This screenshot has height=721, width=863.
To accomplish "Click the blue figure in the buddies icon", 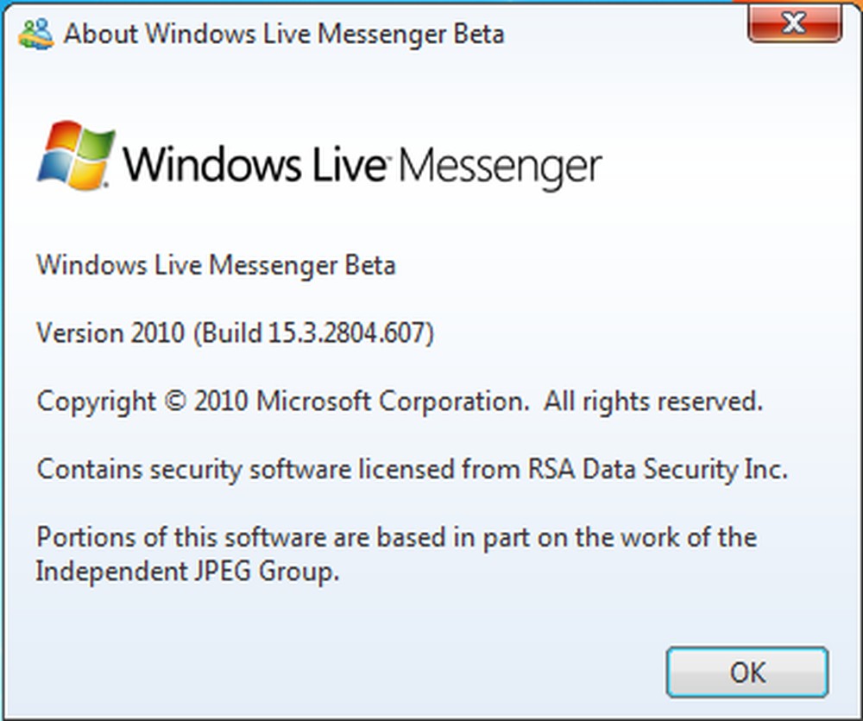I will click(x=43, y=29).
